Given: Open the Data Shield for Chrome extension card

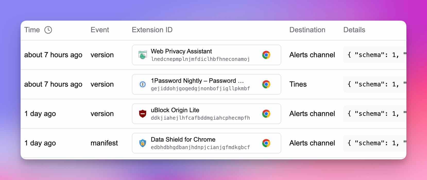Looking at the screenshot, I should (x=206, y=143).
